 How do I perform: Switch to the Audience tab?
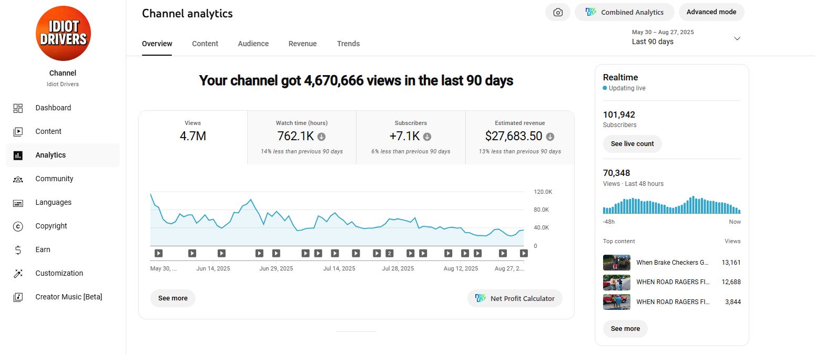pyautogui.click(x=253, y=44)
